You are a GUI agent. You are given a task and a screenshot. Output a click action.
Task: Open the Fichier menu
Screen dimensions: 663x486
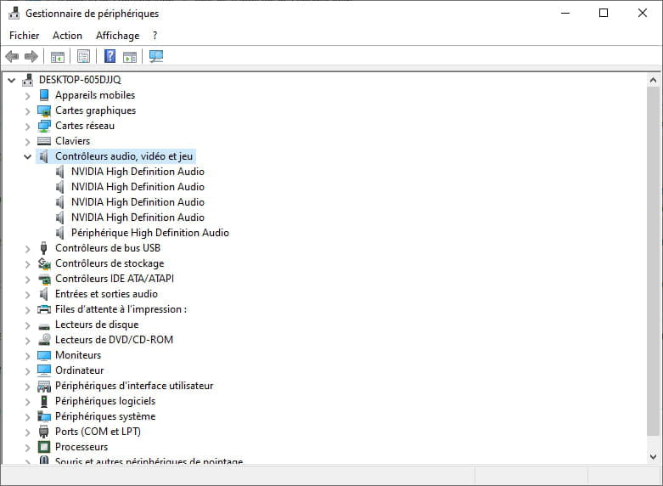coord(24,36)
